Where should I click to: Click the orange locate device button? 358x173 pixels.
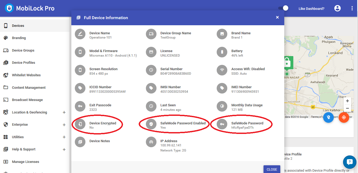[344, 117]
